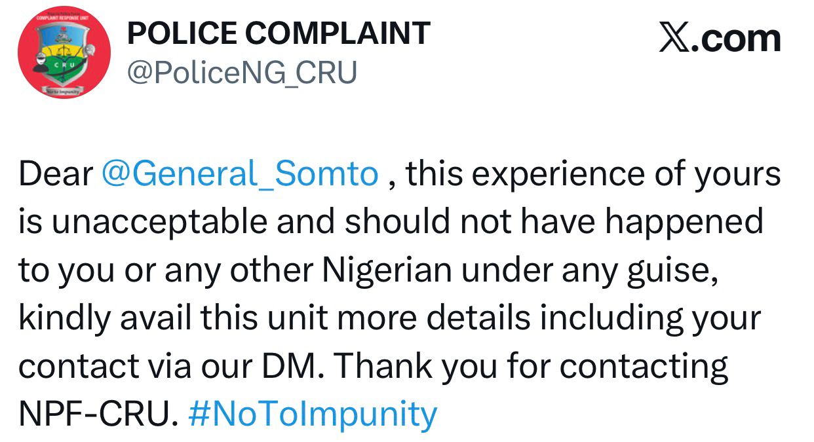Click the X.com watermark text
The image size is (814, 442).
[x=720, y=39]
